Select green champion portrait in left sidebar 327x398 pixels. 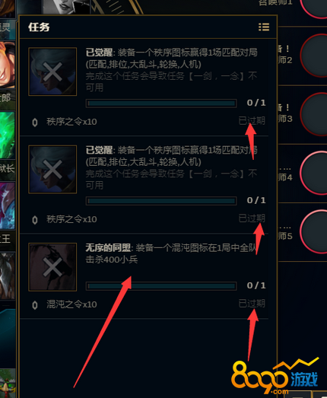point(8,135)
